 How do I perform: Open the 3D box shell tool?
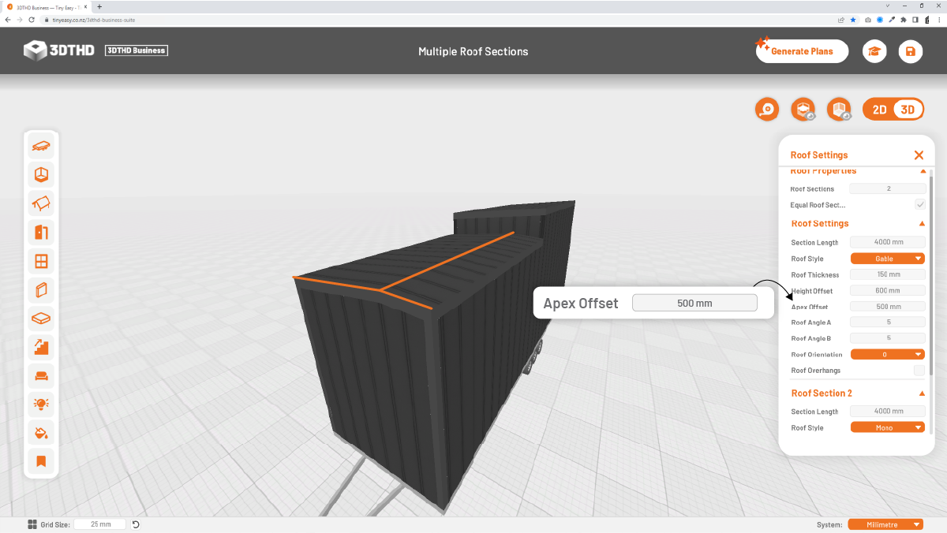[42, 174]
